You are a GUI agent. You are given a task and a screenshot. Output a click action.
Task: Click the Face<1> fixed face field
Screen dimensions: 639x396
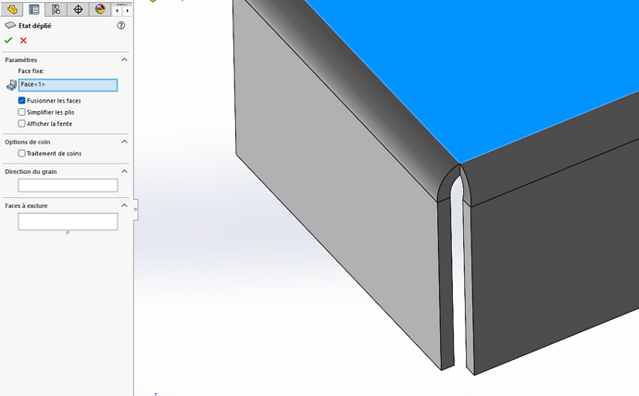tap(68, 85)
